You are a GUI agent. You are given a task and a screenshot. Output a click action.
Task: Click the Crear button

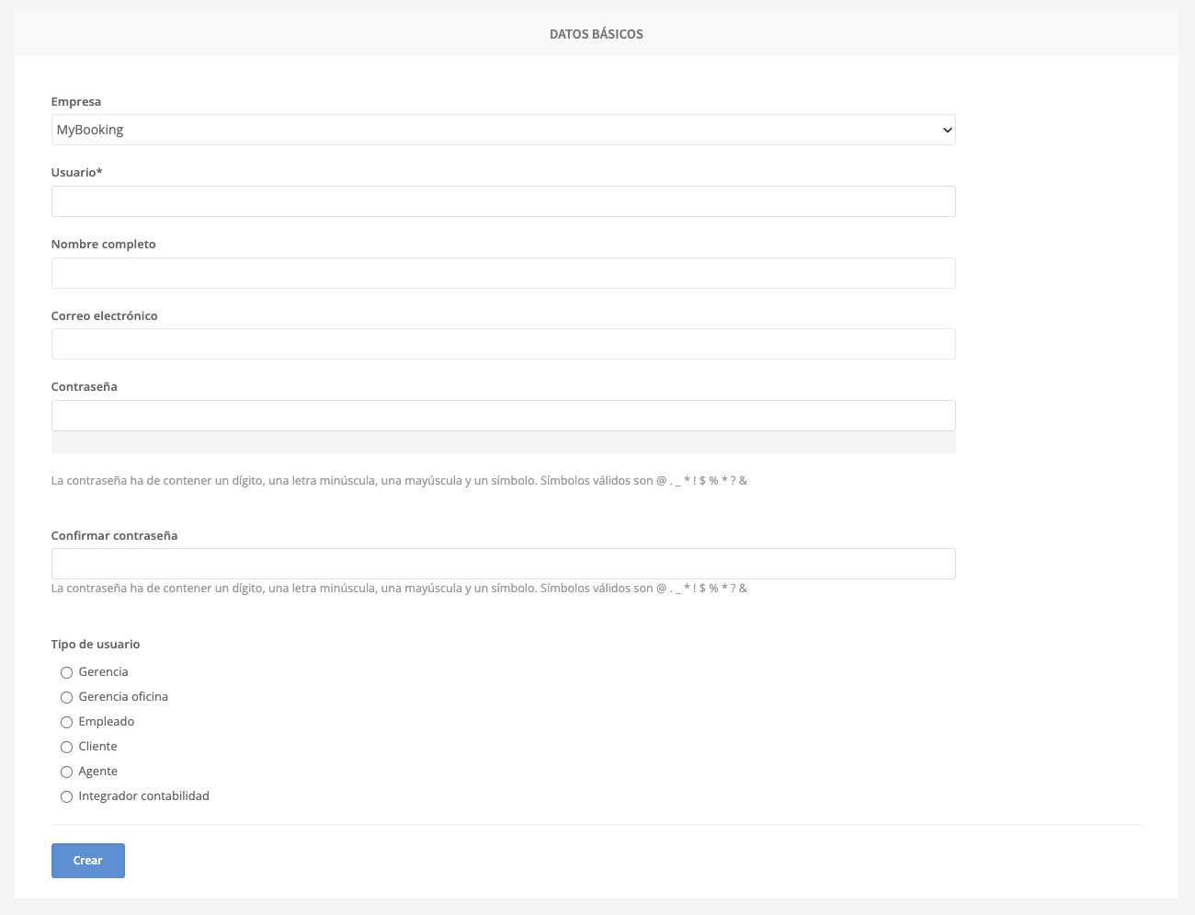88,861
